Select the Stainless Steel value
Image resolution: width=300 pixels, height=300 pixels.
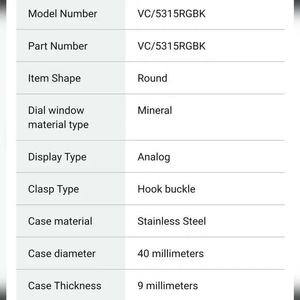172,221
